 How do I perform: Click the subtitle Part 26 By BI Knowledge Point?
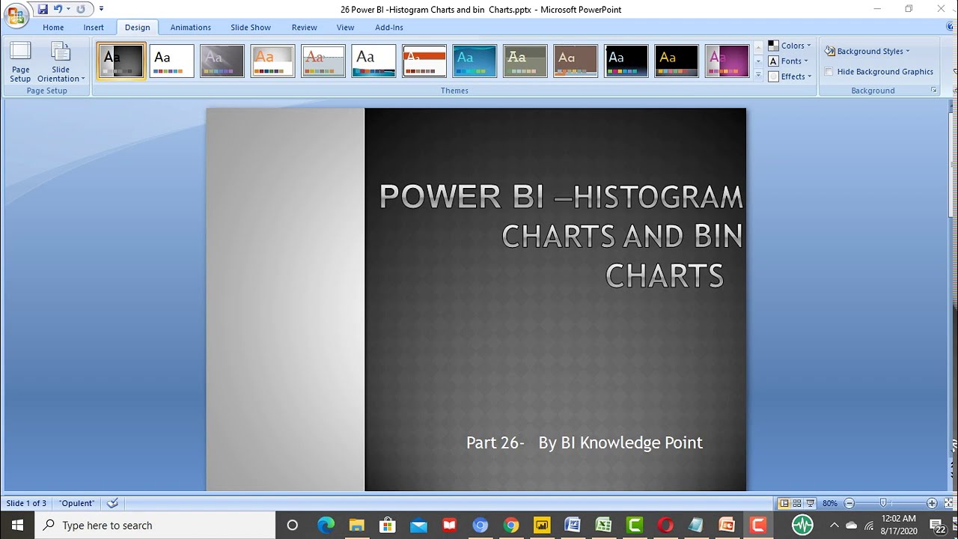pos(584,442)
